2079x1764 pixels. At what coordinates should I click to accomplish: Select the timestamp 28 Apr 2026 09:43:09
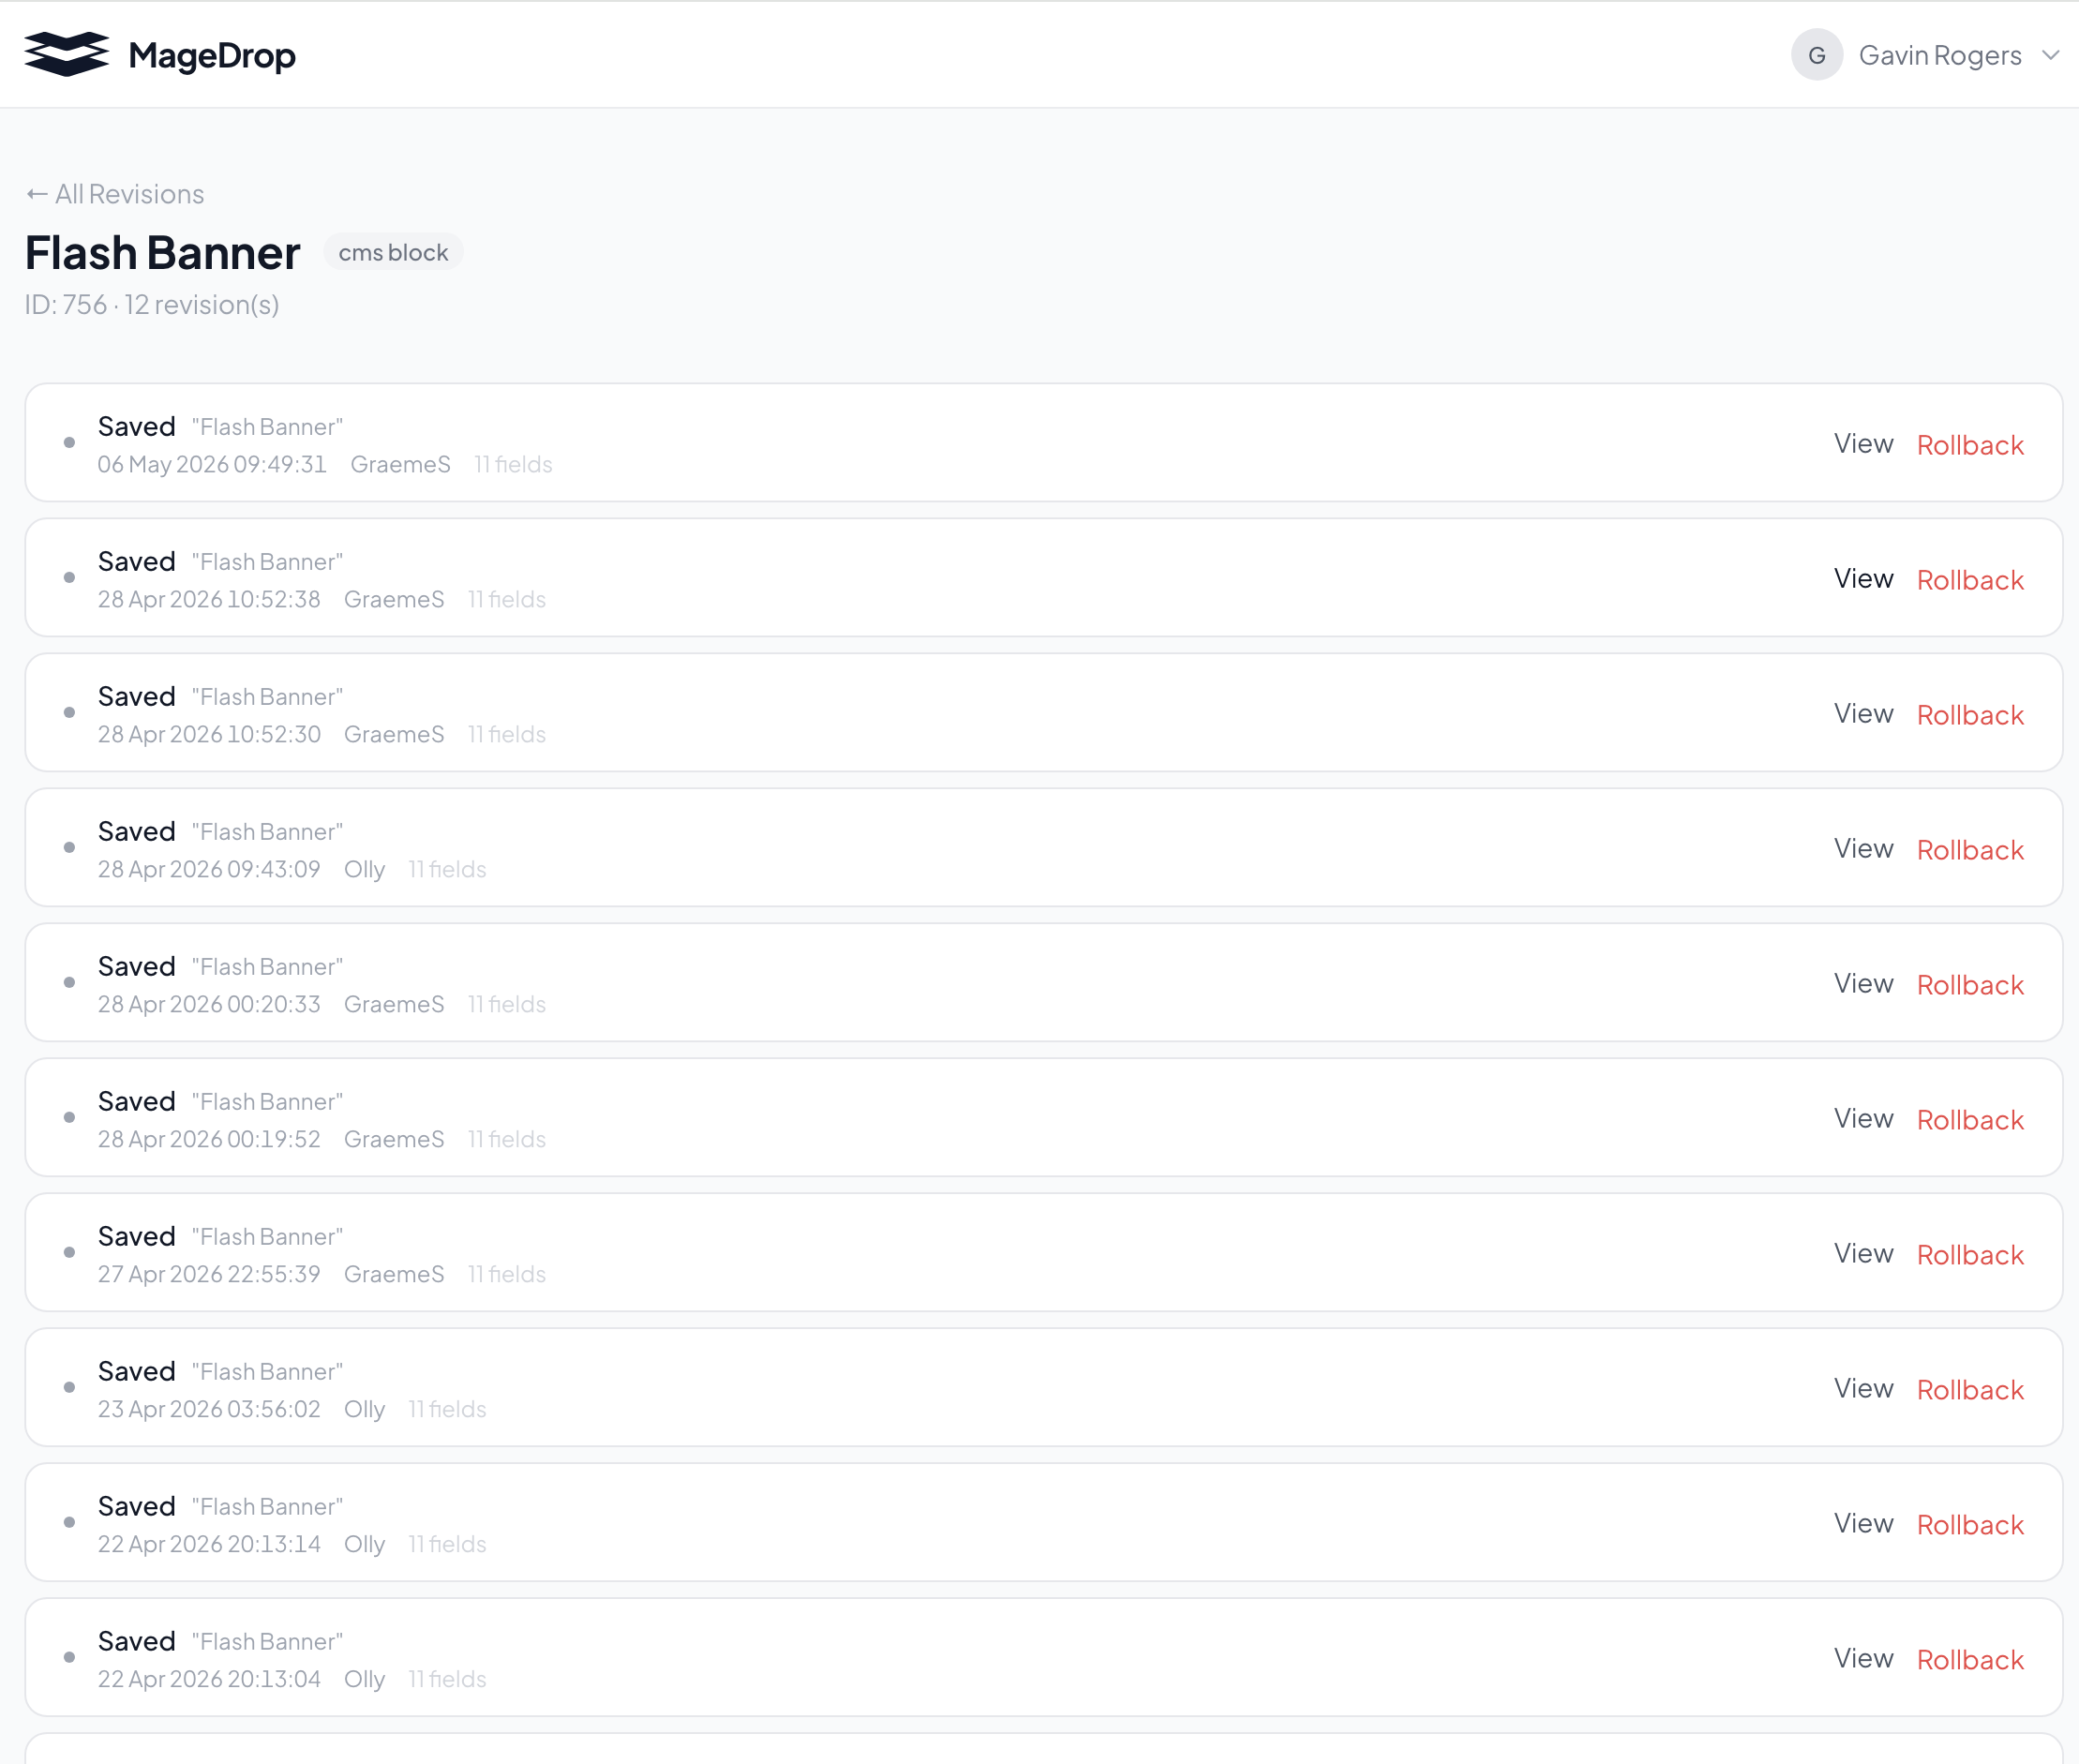click(209, 870)
